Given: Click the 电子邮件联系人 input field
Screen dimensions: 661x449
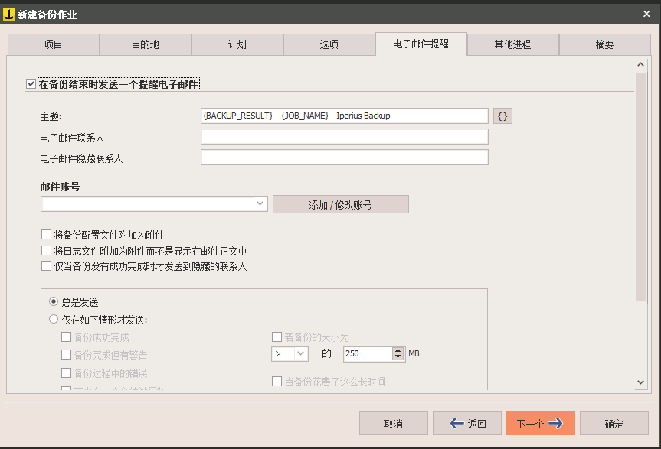Looking at the screenshot, I should coord(345,137).
